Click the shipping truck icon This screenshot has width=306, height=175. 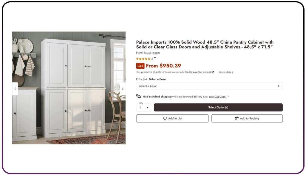point(138,97)
